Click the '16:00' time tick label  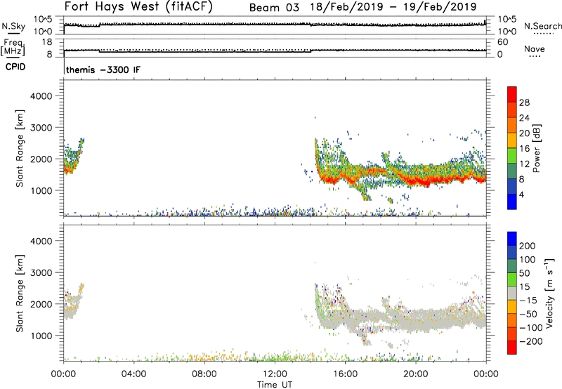click(x=345, y=374)
